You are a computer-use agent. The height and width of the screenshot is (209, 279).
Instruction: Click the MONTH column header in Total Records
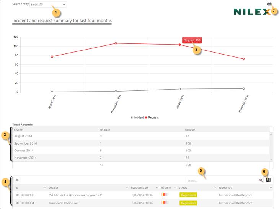click(19, 130)
